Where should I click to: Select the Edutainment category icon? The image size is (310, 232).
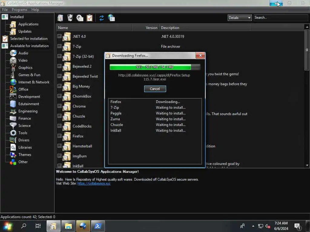pyautogui.click(x=13, y=104)
